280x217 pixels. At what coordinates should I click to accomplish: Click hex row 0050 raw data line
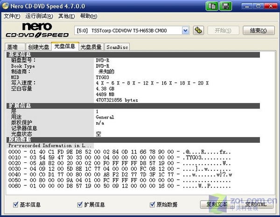[119, 180]
